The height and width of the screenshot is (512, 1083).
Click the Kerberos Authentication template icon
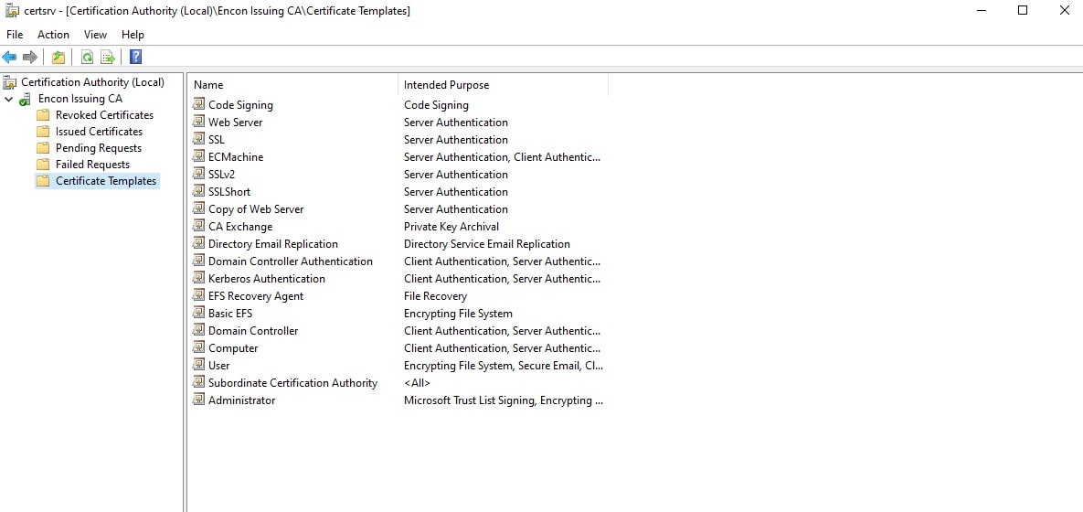click(x=199, y=279)
